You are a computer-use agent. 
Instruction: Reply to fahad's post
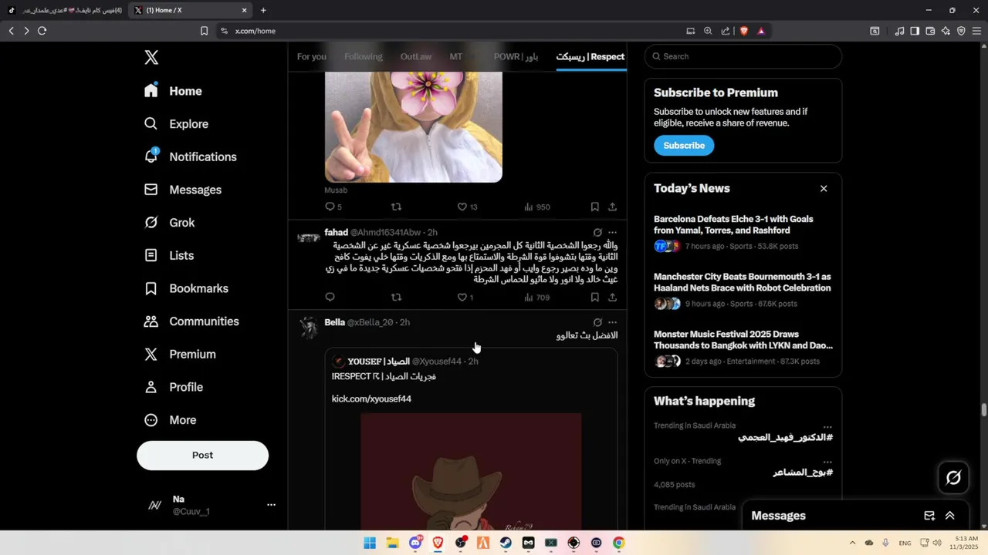click(330, 297)
